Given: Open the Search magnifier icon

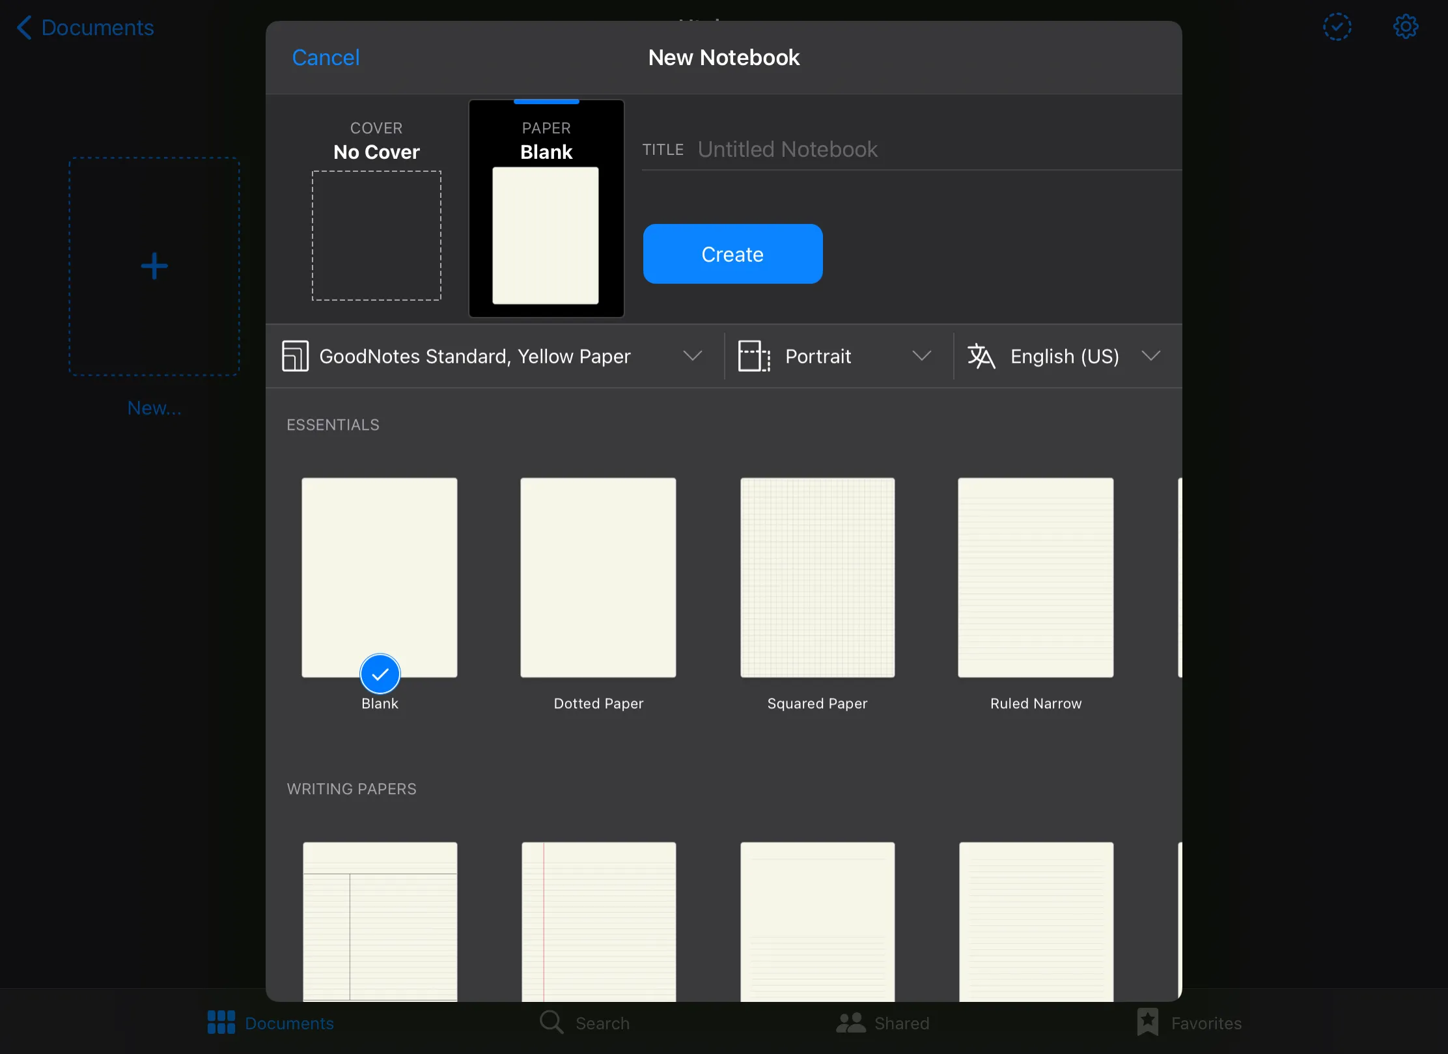Looking at the screenshot, I should coord(551,1022).
